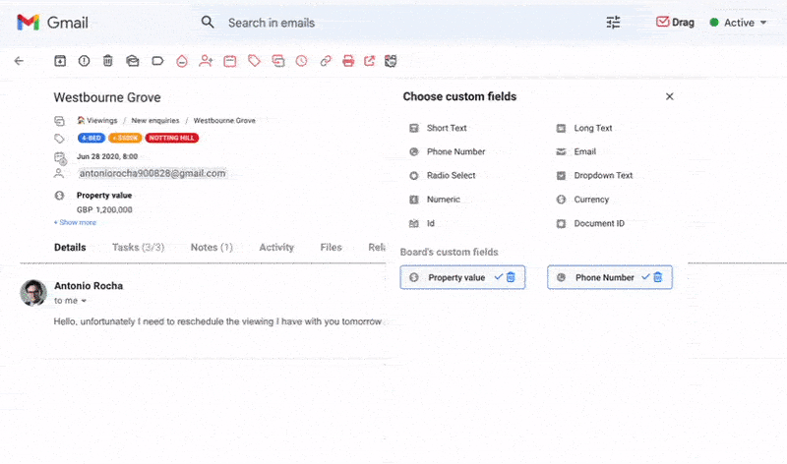Click the red clock due-date icon
The height and width of the screenshot is (464, 787).
[x=301, y=61]
